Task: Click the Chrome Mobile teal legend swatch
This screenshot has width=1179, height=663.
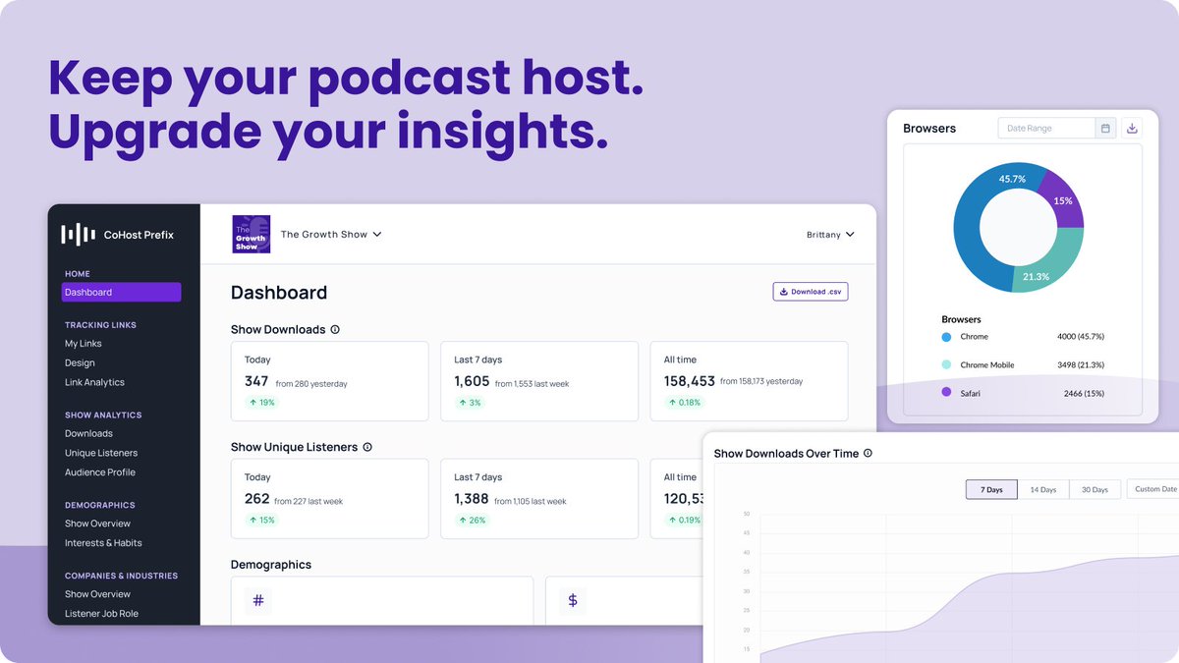Action: pos(946,364)
